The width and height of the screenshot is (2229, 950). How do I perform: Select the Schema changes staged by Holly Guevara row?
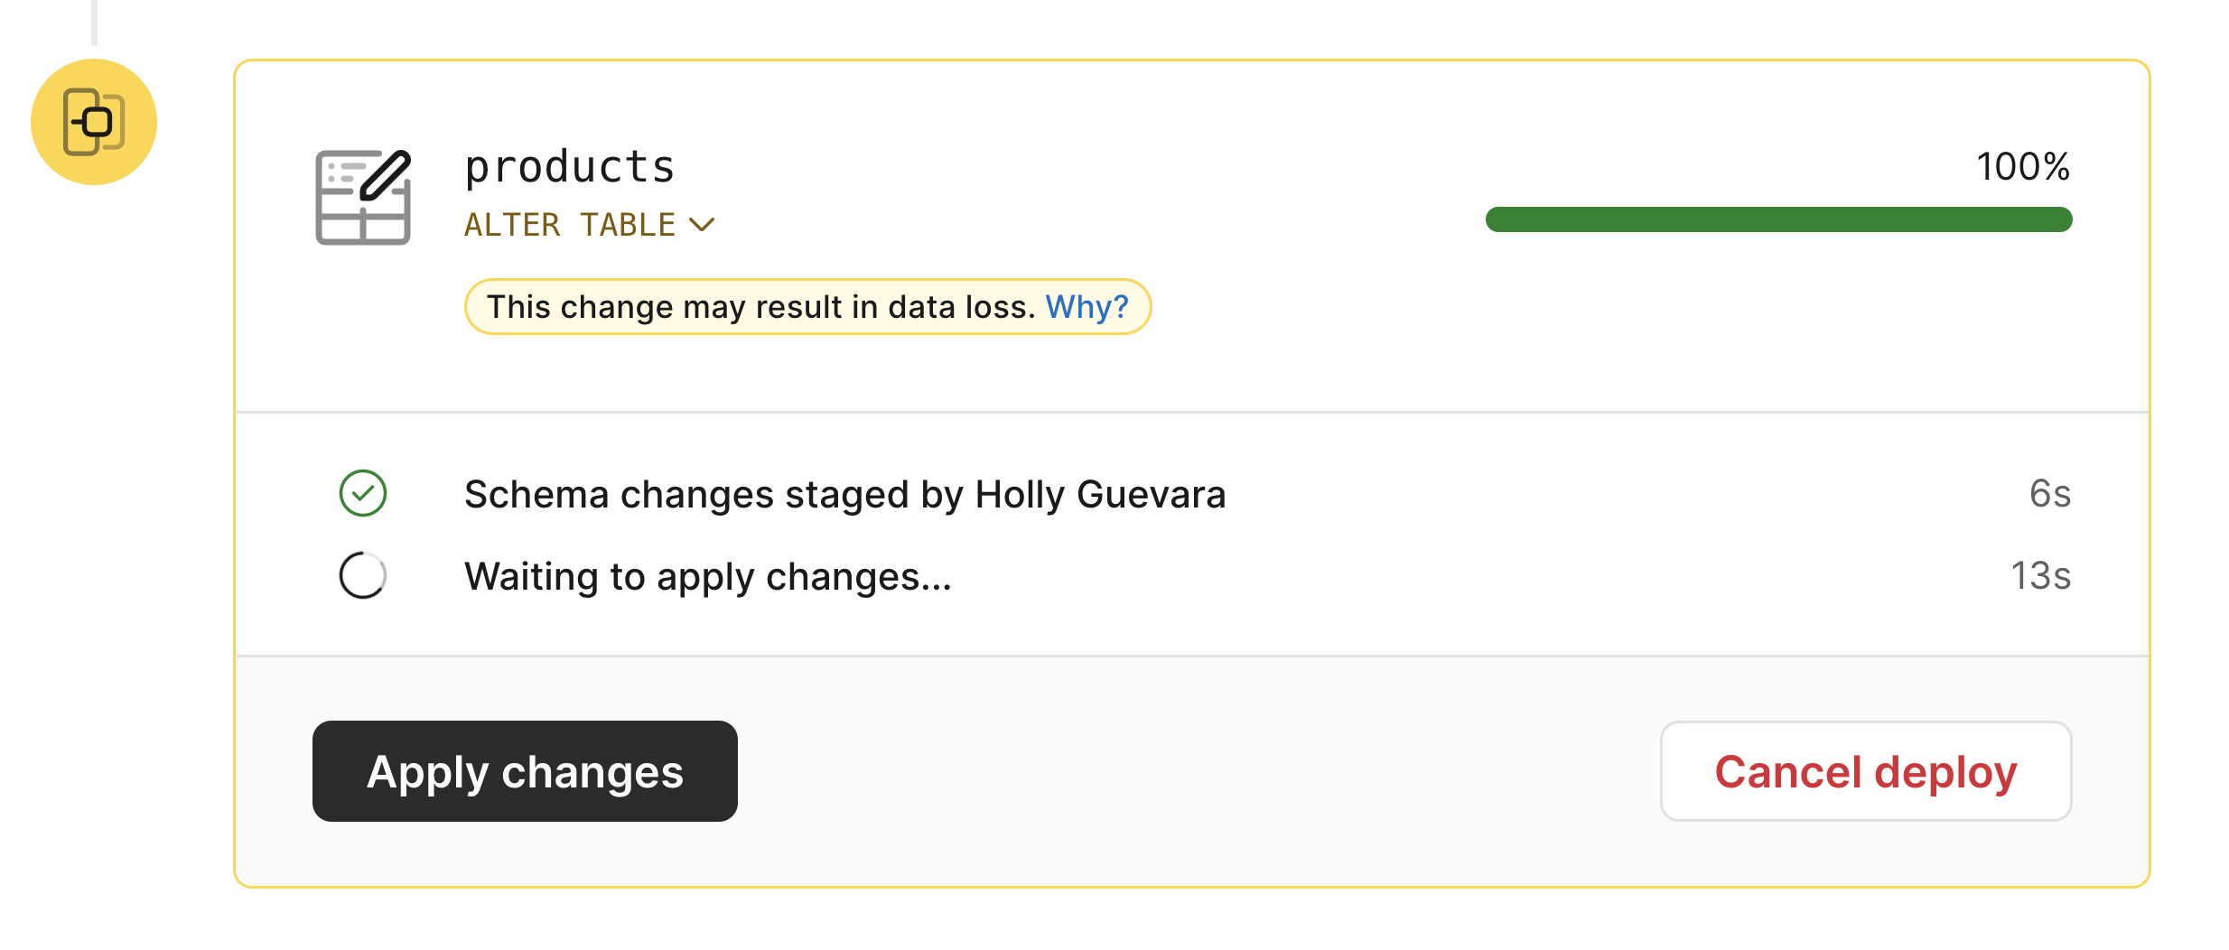(844, 494)
